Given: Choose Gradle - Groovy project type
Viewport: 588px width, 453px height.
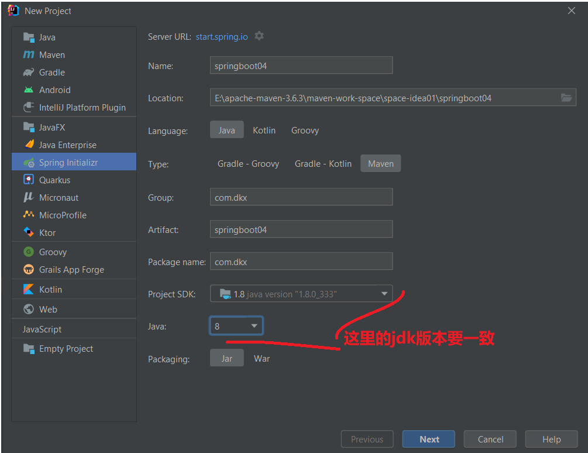Looking at the screenshot, I should point(248,163).
